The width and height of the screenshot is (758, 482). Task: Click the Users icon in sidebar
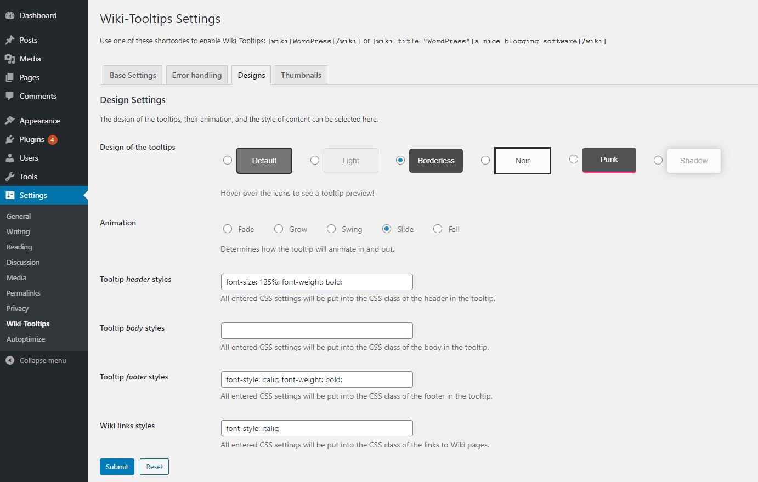(x=10, y=158)
